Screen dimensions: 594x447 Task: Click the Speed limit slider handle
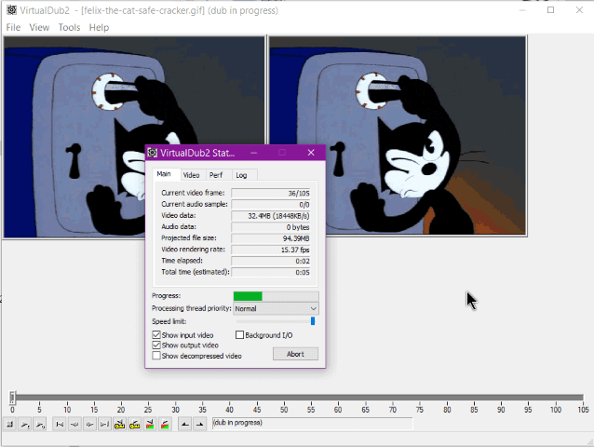[x=313, y=321]
